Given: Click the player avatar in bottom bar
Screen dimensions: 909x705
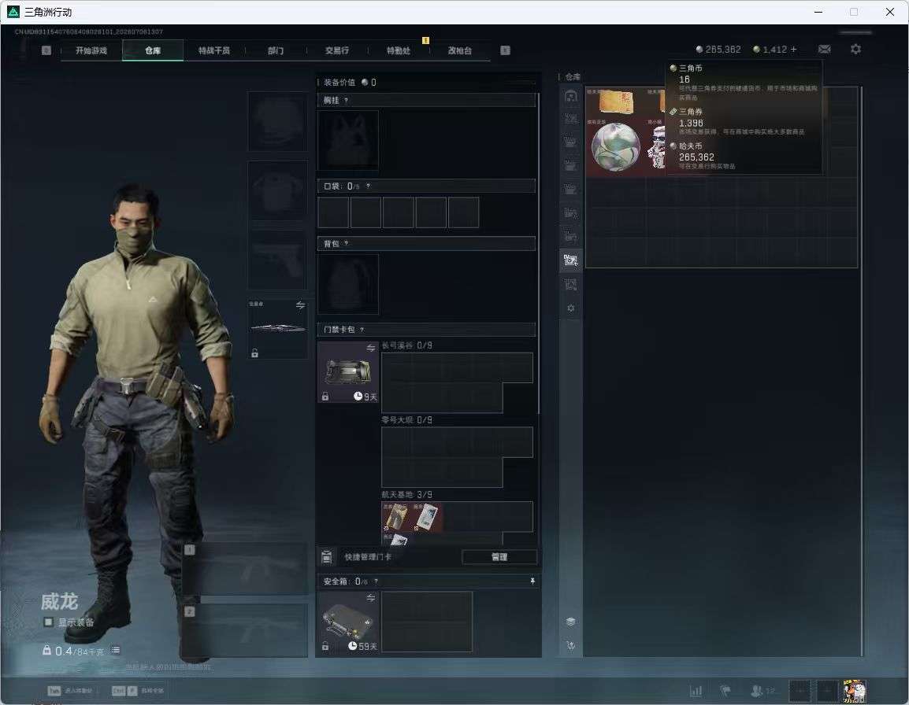Looking at the screenshot, I should tap(855, 691).
